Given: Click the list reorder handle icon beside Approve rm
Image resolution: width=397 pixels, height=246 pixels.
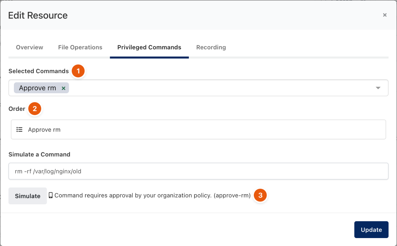Looking at the screenshot, I should pyautogui.click(x=19, y=130).
